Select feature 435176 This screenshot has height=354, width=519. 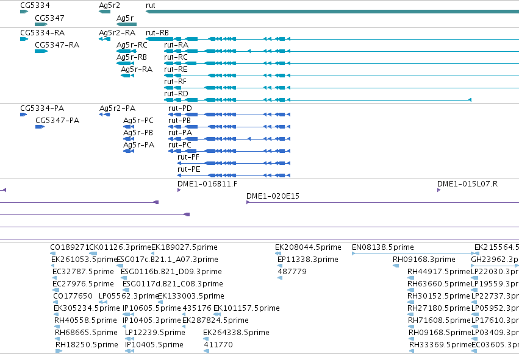pyautogui.click(x=197, y=308)
